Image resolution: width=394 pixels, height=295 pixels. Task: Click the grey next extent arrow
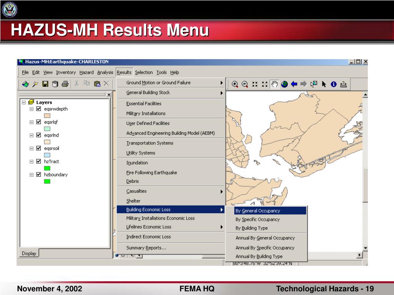(304, 84)
